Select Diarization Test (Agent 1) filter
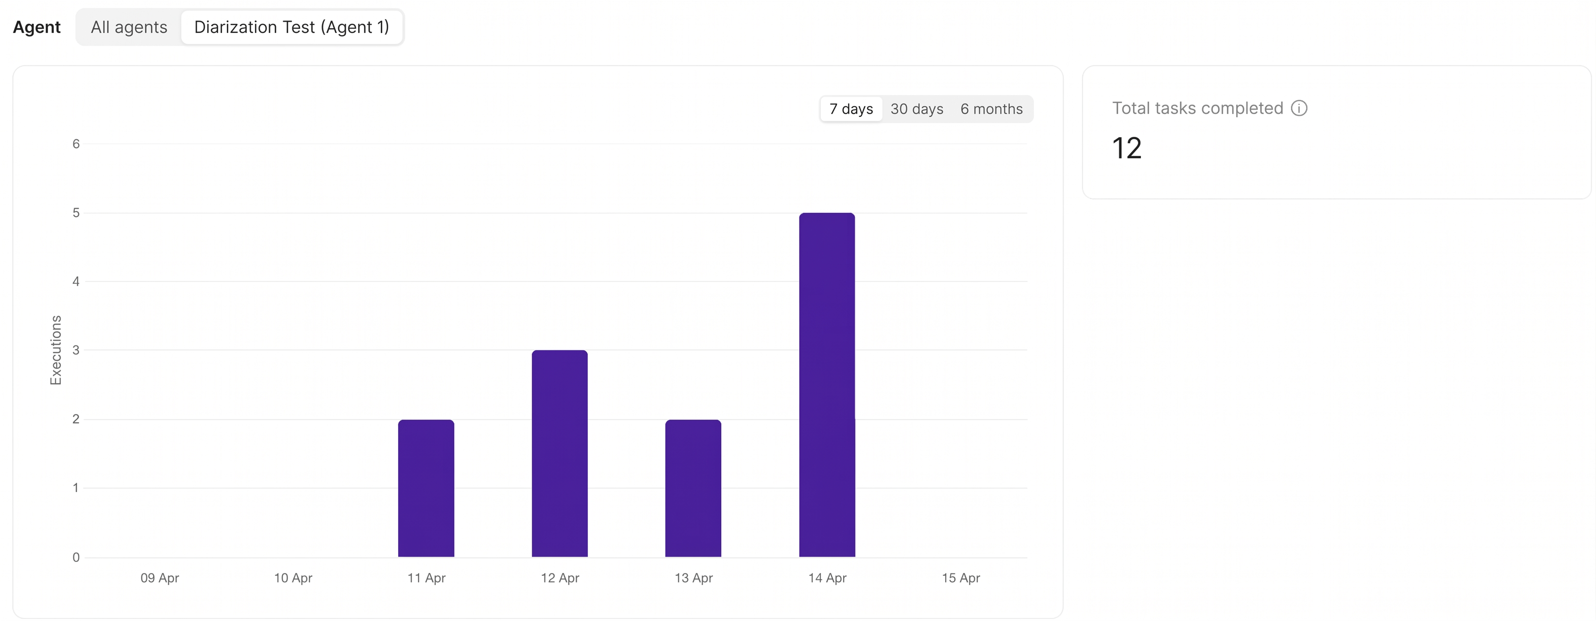This screenshot has height=621, width=1596. click(x=291, y=27)
